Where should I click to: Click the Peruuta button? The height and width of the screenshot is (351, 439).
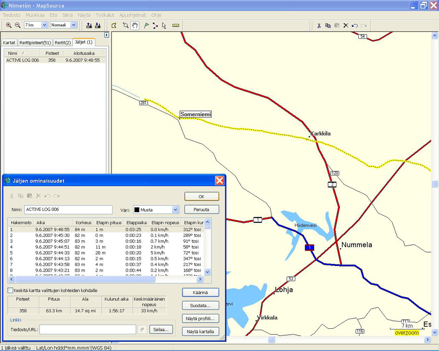[202, 209]
